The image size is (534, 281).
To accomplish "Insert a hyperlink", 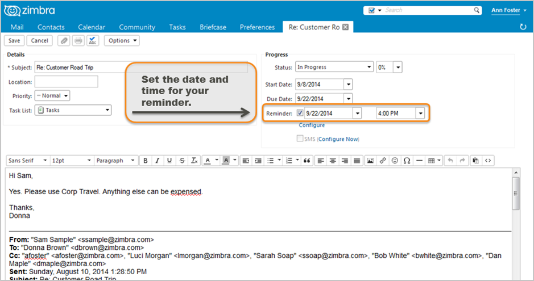I will click(383, 161).
